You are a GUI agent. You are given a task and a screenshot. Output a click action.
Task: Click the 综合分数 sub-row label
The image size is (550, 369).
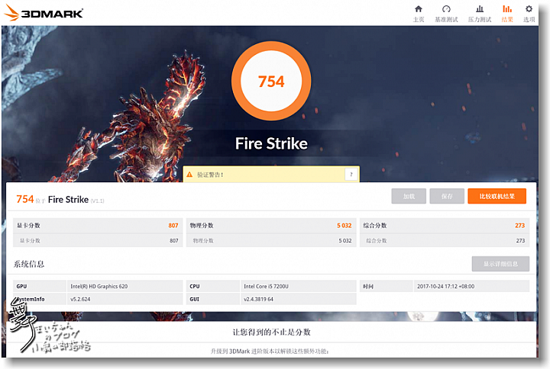pyautogui.click(x=377, y=240)
